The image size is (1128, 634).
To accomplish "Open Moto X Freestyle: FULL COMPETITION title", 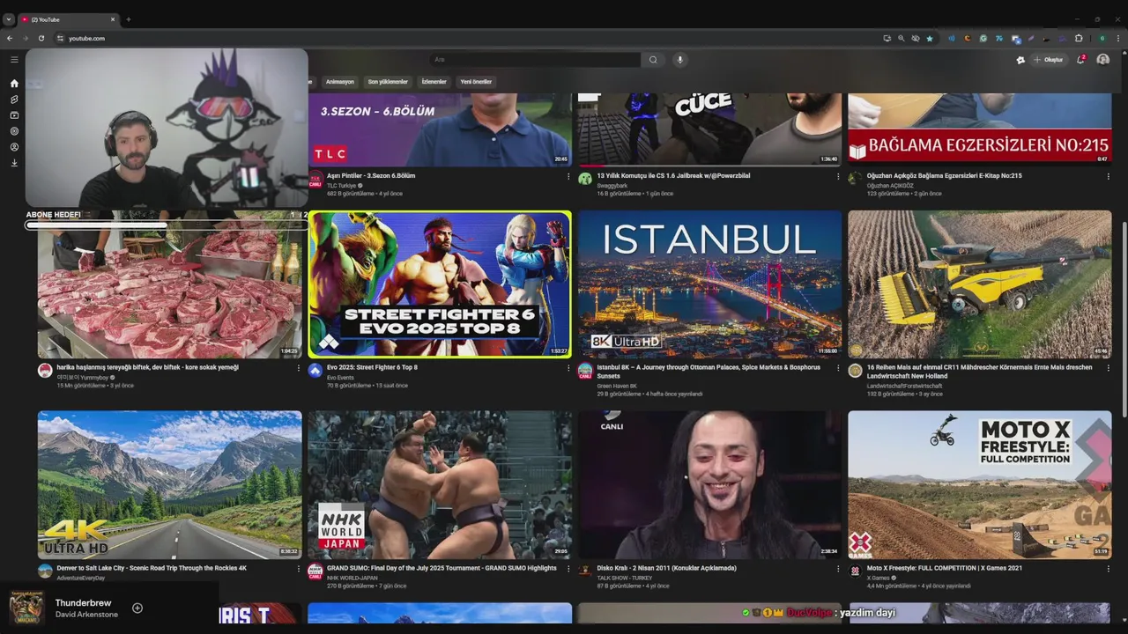I will pyautogui.click(x=945, y=568).
